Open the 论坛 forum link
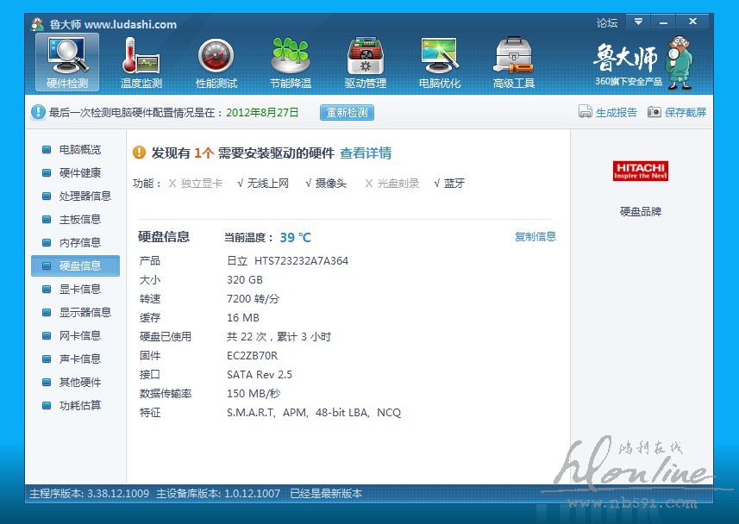739x524 pixels. [x=607, y=22]
